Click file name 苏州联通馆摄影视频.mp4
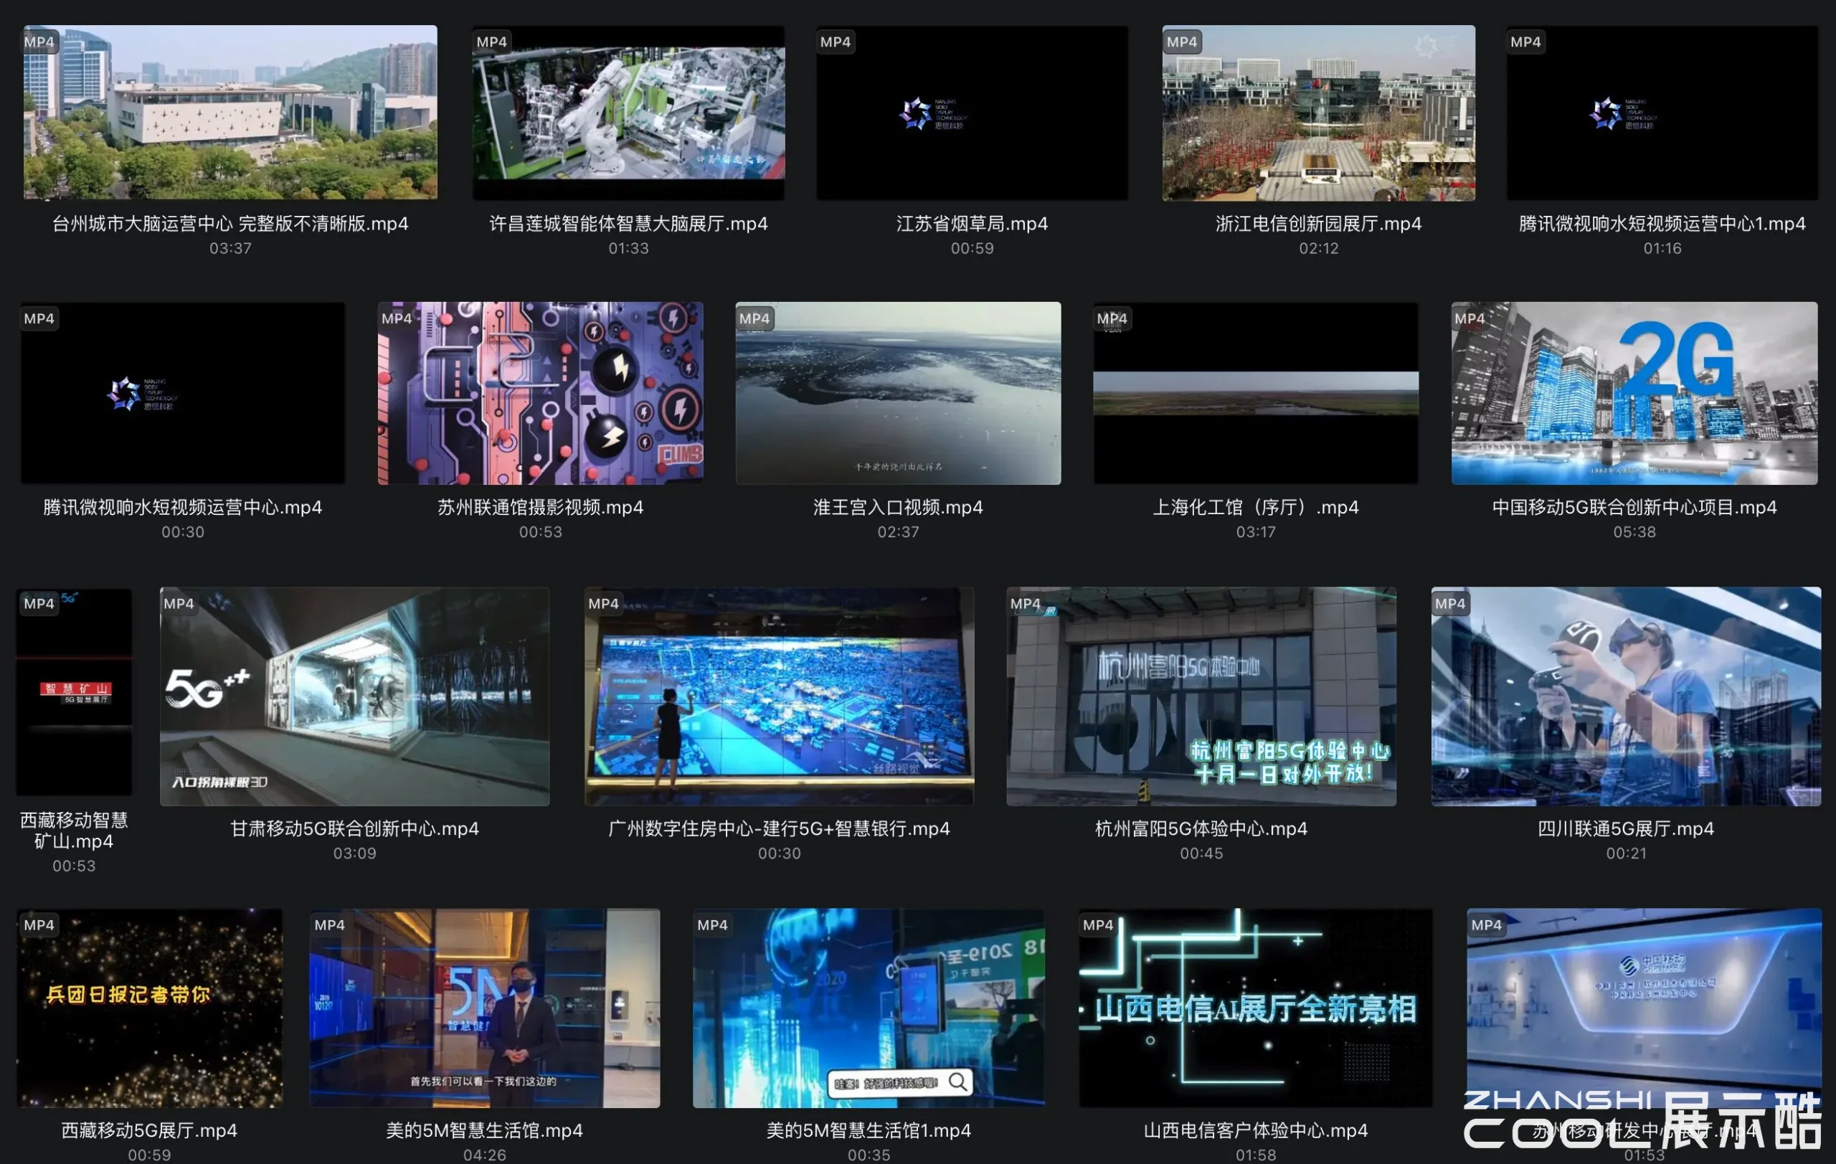The width and height of the screenshot is (1836, 1164). click(x=541, y=507)
